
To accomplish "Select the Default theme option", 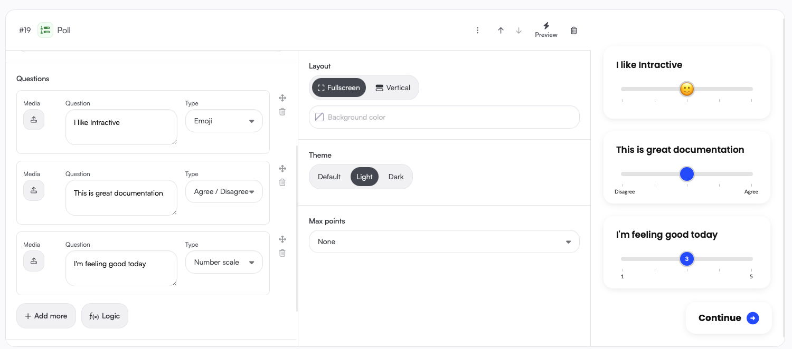I will click(329, 177).
